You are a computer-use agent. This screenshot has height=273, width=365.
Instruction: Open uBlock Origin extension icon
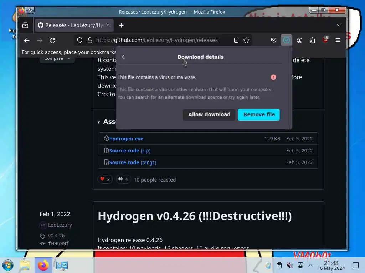325,40
